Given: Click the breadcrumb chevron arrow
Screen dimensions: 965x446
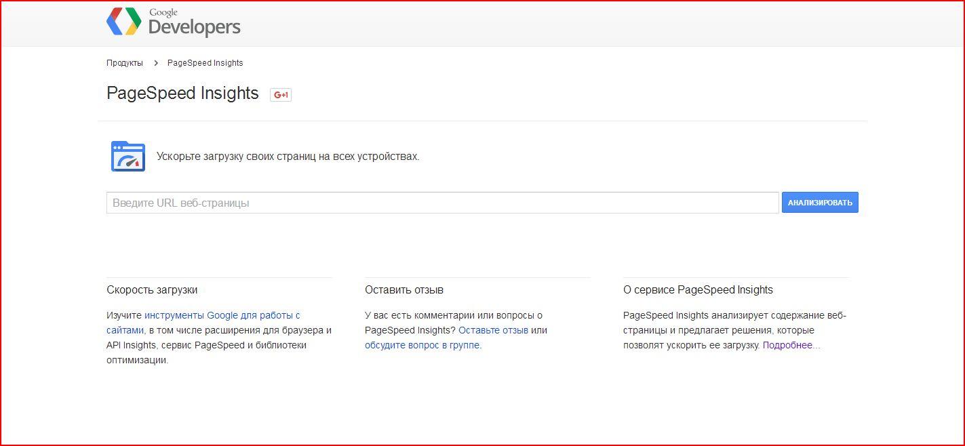Looking at the screenshot, I should pos(155,63).
